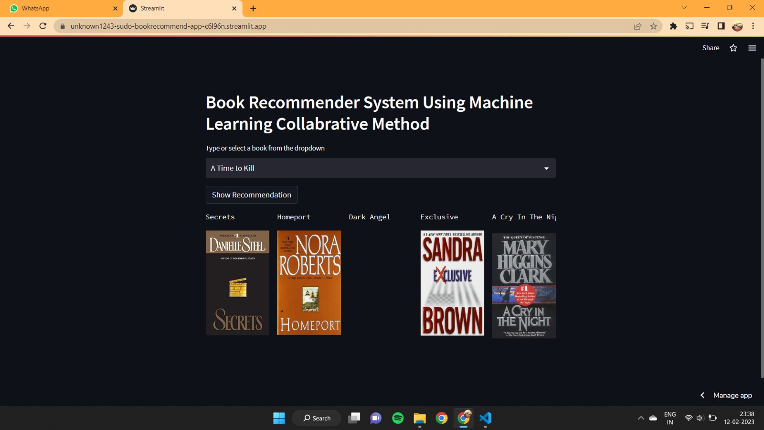764x430 pixels.
Task: Open the book selection dropdown
Action: [381, 168]
